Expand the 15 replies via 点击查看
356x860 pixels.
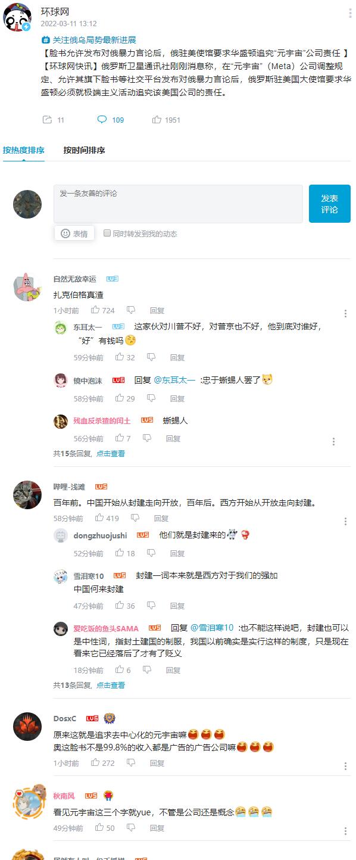111,454
